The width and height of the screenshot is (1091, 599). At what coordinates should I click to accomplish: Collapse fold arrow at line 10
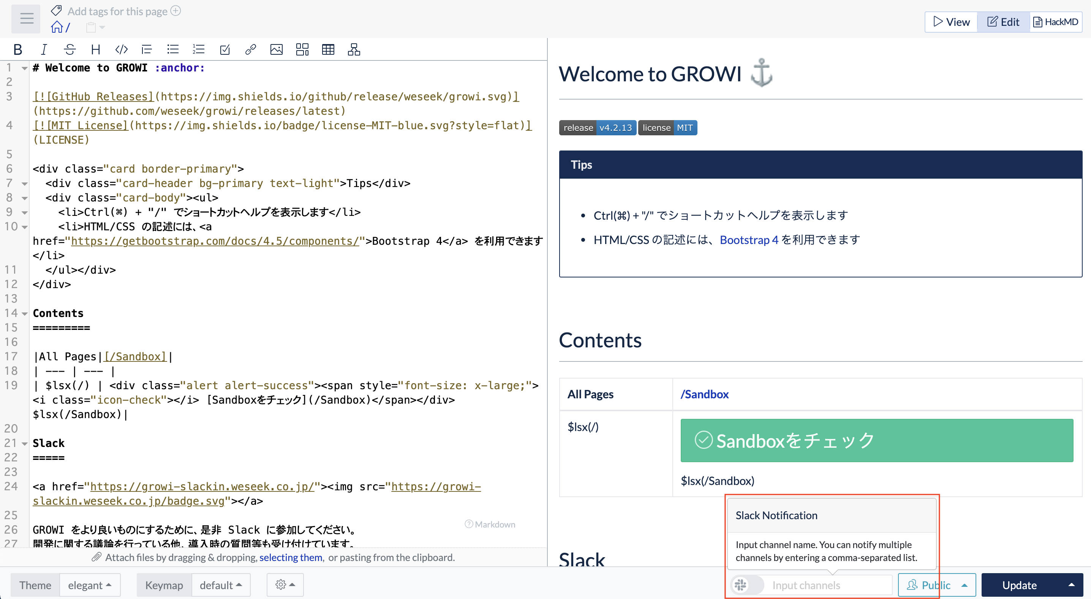25,227
